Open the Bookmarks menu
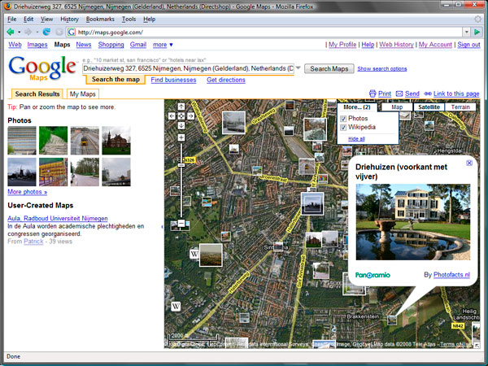 pos(100,19)
